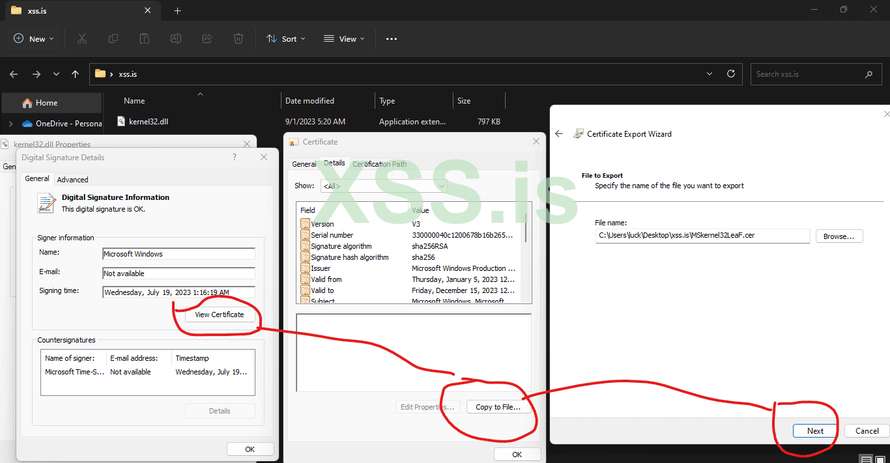Switch to the Certification Path tab
890x463 pixels.
point(380,164)
